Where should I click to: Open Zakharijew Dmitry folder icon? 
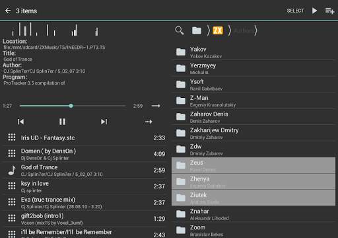point(181,133)
